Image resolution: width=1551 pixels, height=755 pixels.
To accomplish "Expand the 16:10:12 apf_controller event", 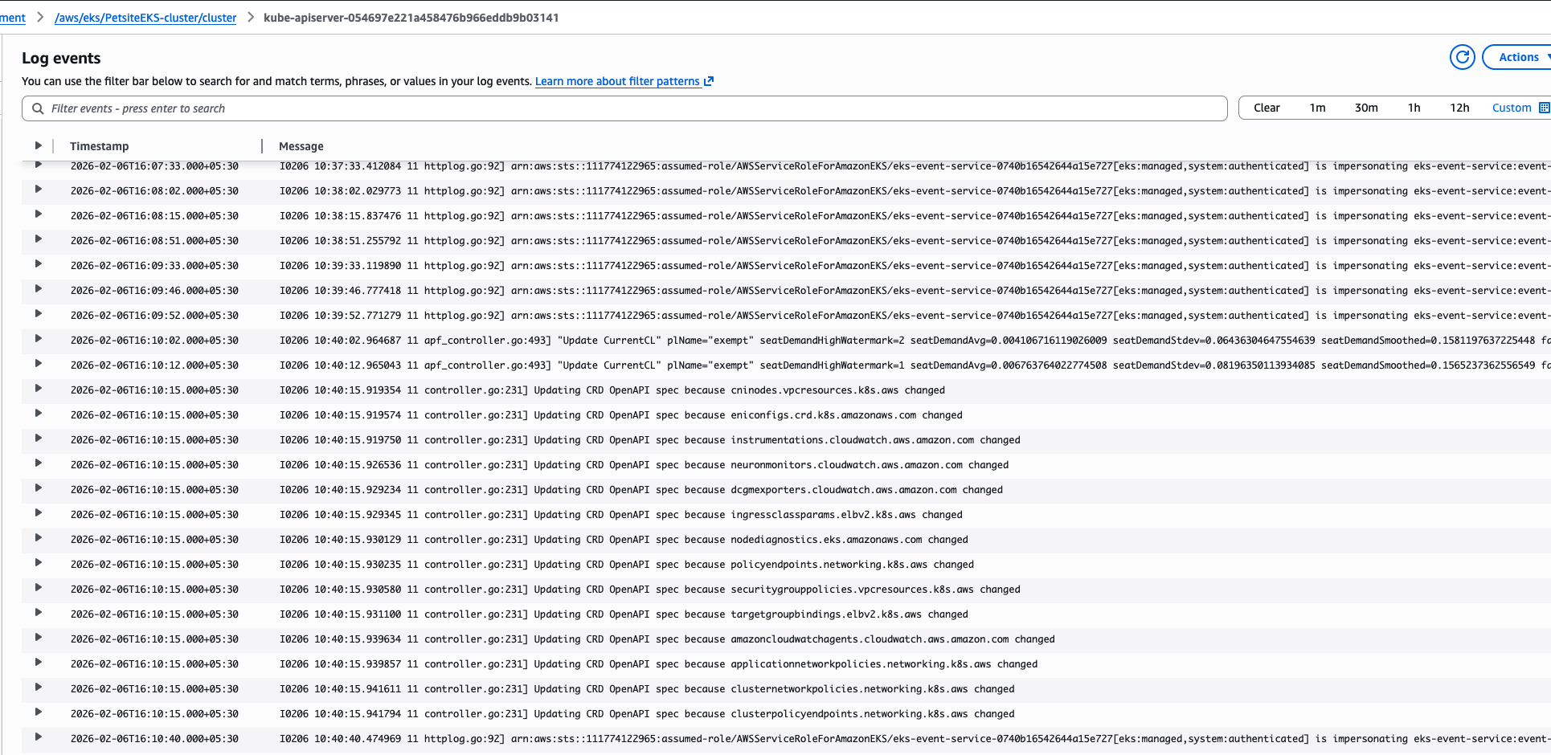I will 38,364.
